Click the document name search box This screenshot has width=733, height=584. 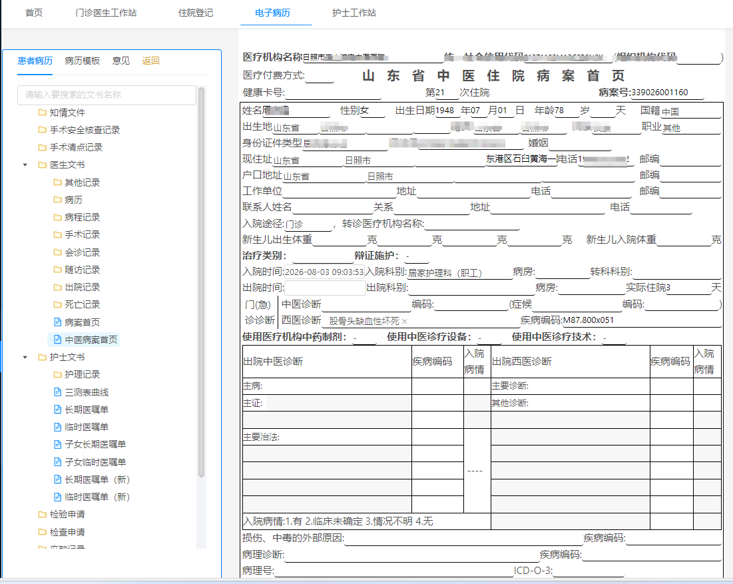[x=107, y=95]
